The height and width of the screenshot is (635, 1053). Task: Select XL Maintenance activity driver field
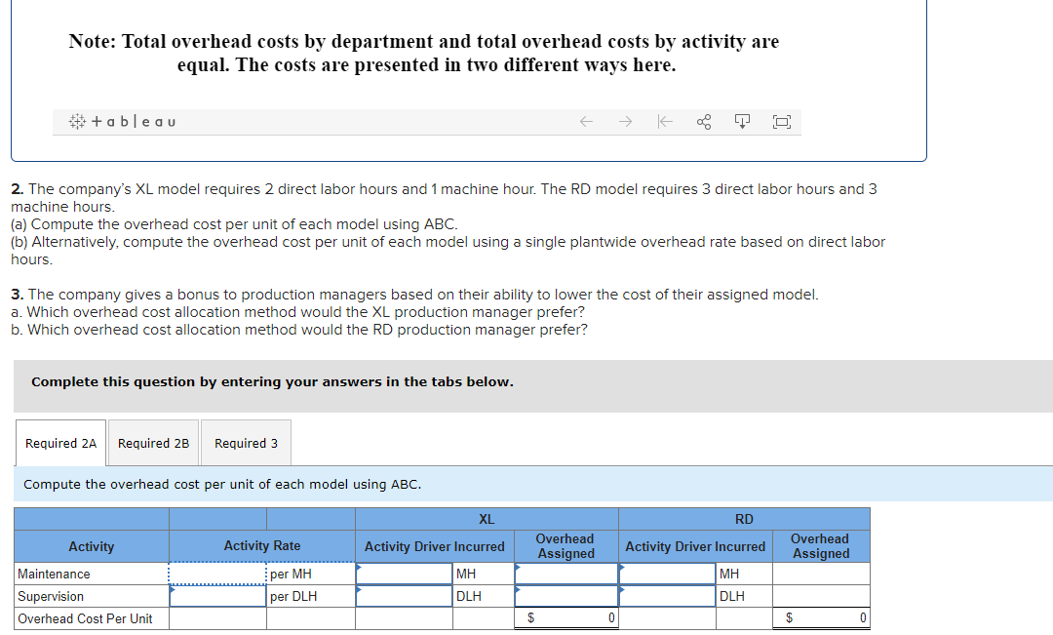tap(405, 574)
